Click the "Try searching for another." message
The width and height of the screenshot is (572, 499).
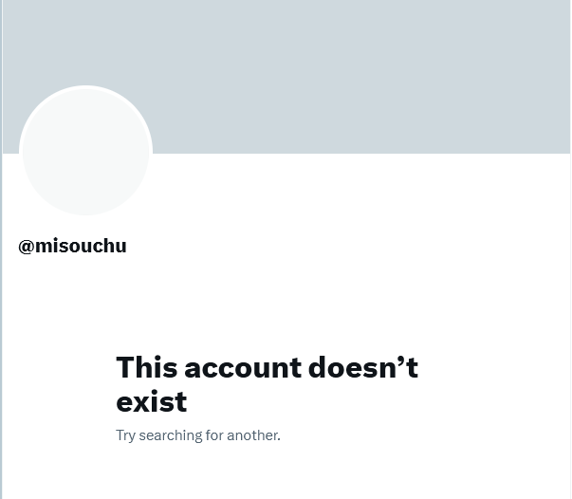click(198, 435)
